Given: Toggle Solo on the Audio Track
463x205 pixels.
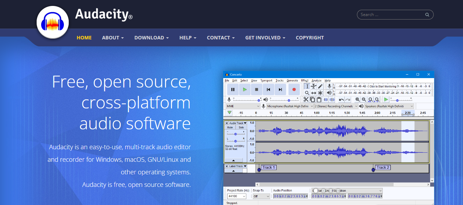Looking at the screenshot, I should [x=241, y=128].
